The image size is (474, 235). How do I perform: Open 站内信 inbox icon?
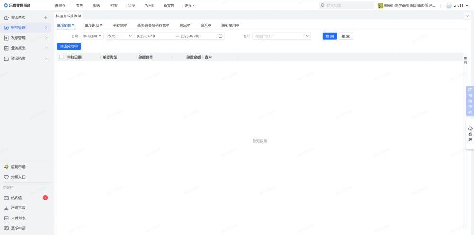(6, 198)
